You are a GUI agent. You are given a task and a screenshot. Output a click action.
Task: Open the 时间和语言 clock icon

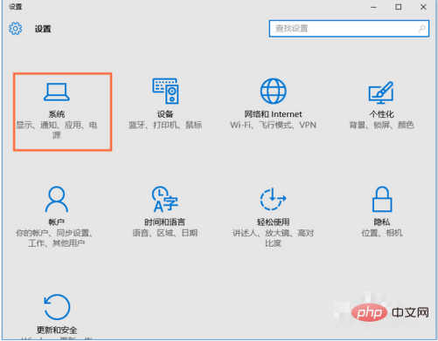[x=165, y=199]
